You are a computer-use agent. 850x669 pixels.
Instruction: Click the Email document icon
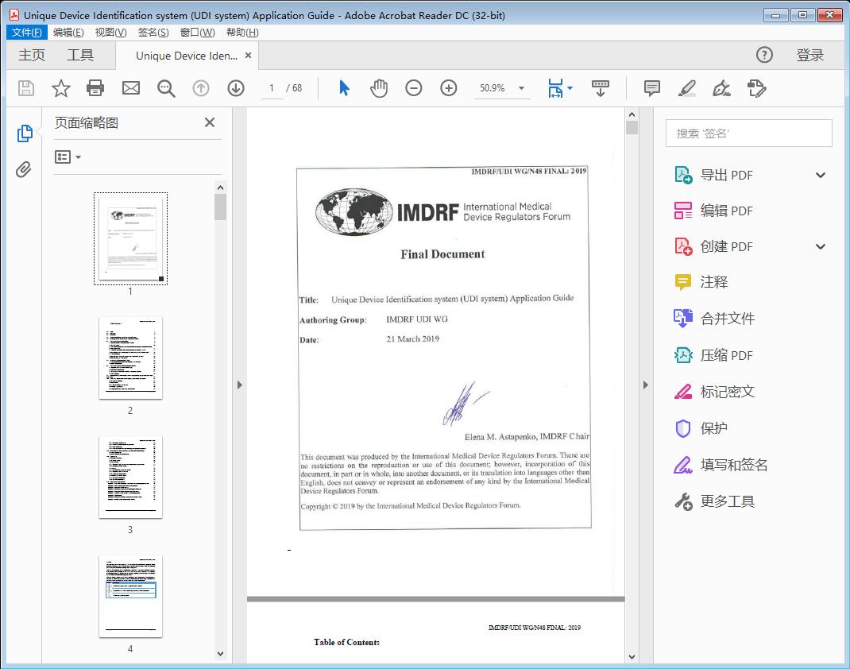(130, 88)
